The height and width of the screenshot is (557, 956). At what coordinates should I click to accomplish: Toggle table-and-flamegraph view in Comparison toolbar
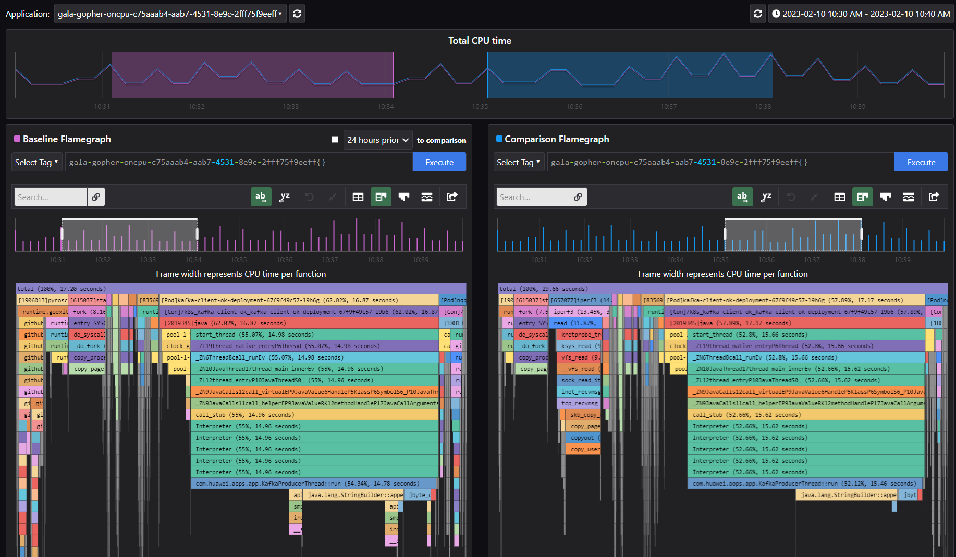[x=862, y=197]
